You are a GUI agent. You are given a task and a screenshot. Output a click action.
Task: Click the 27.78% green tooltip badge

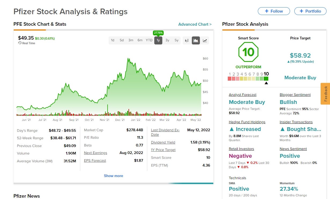coord(158,33)
